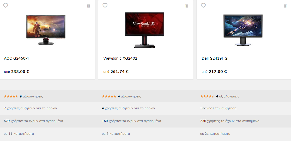Click Ξεκίνησε την συζήτηση for Dell
Image resolution: width=291 pixels, height=141 pixels.
[x=218, y=108]
